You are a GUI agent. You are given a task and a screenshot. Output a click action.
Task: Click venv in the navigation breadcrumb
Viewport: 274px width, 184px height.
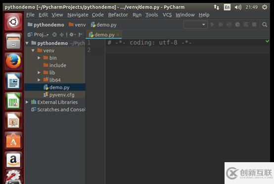[77, 25]
